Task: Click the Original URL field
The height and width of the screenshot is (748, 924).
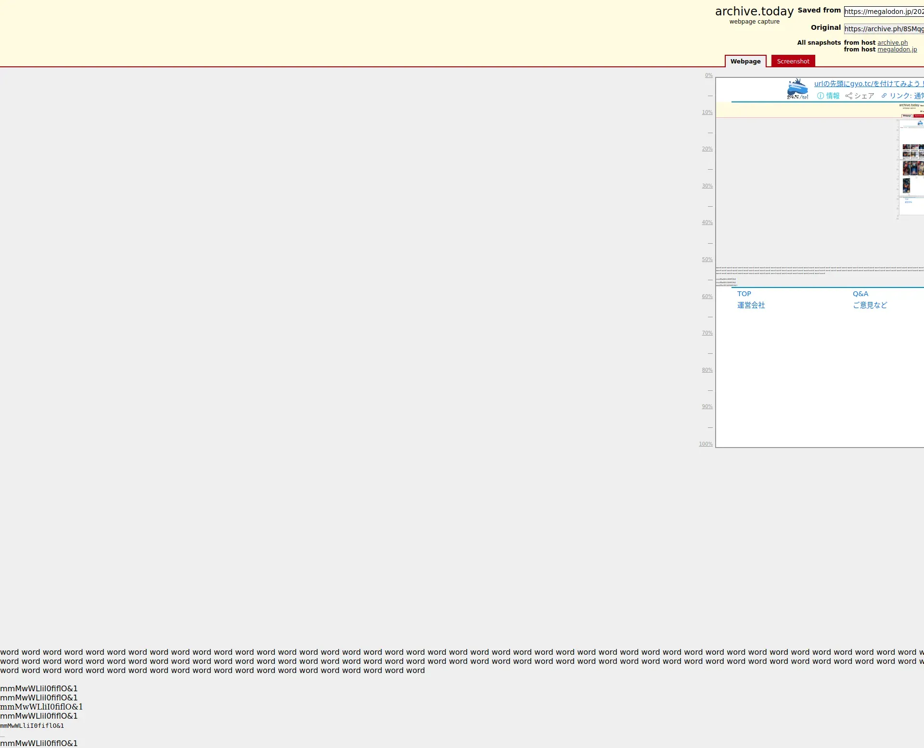Action: pos(884,29)
